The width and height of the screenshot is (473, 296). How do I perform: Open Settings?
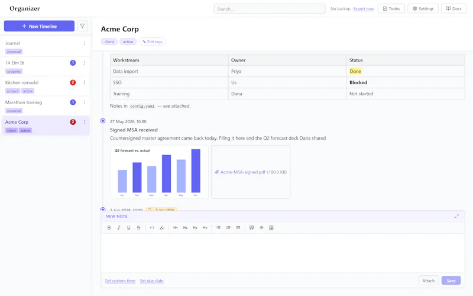(x=423, y=9)
